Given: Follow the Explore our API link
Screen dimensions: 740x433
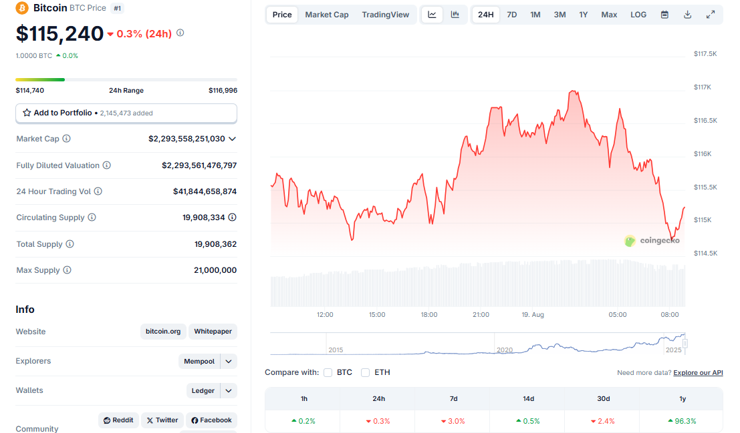Looking at the screenshot, I should coord(698,373).
